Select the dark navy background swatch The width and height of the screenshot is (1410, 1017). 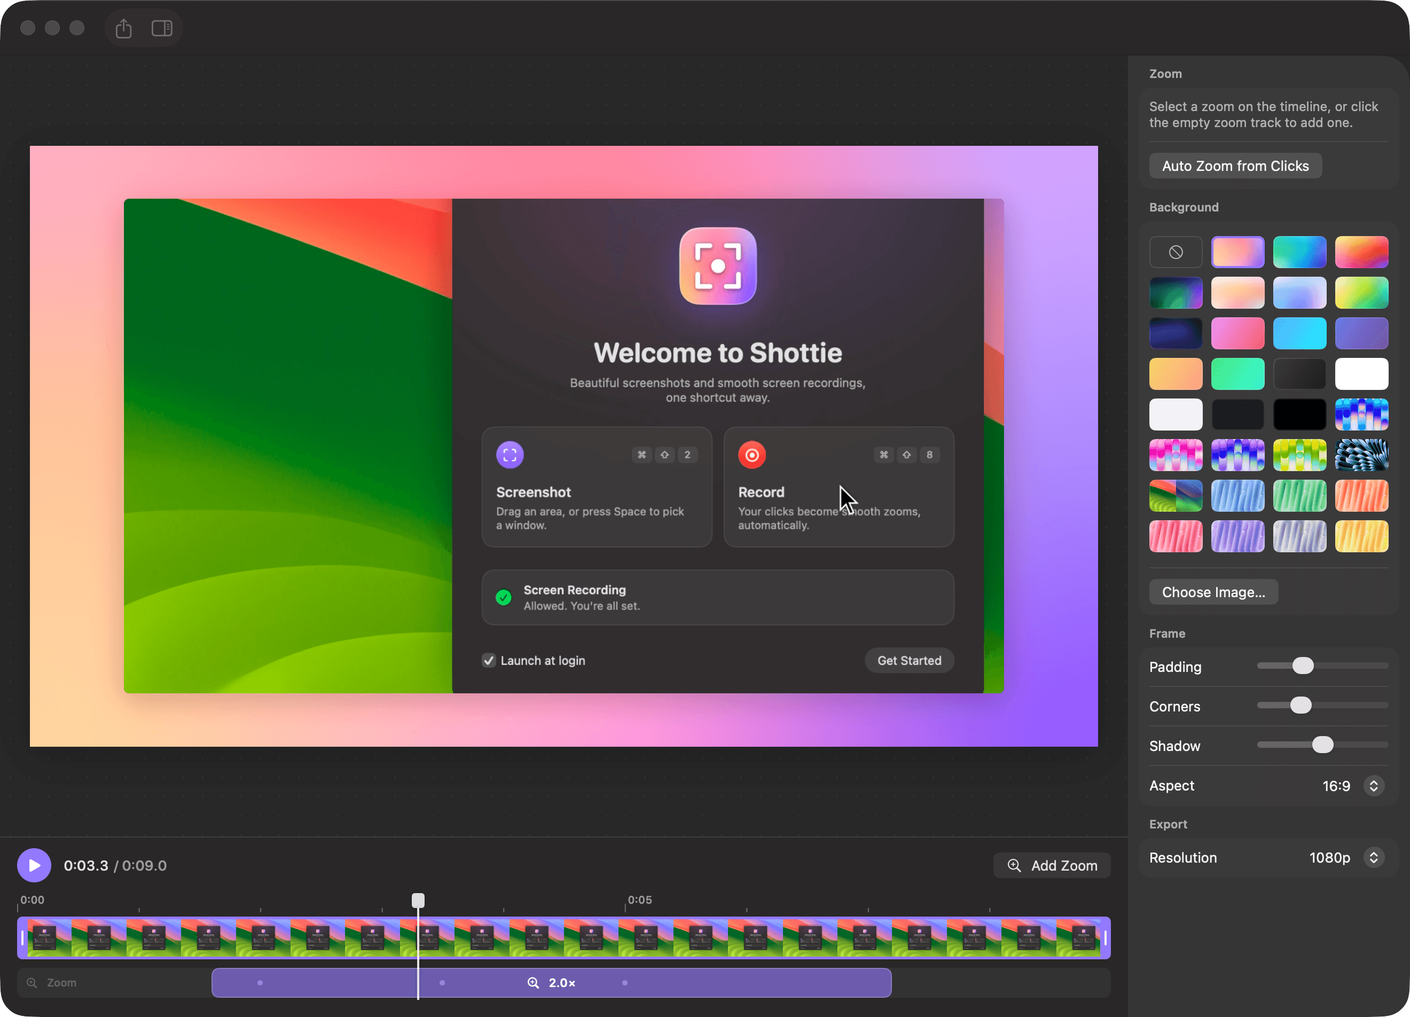tap(1176, 333)
